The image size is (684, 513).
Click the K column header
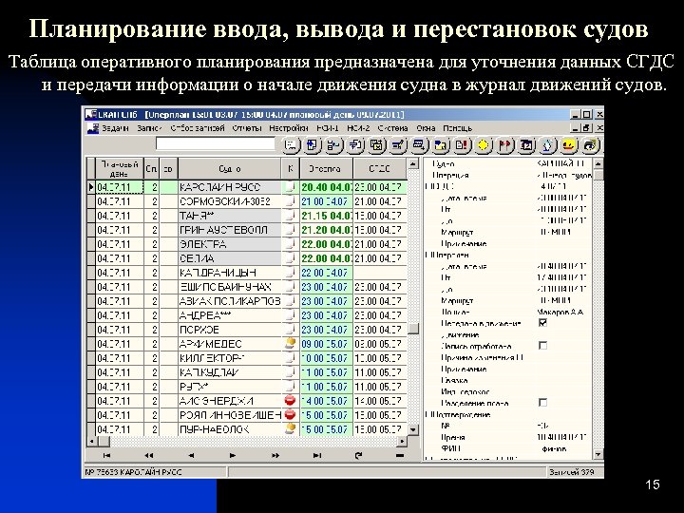pyautogui.click(x=291, y=169)
